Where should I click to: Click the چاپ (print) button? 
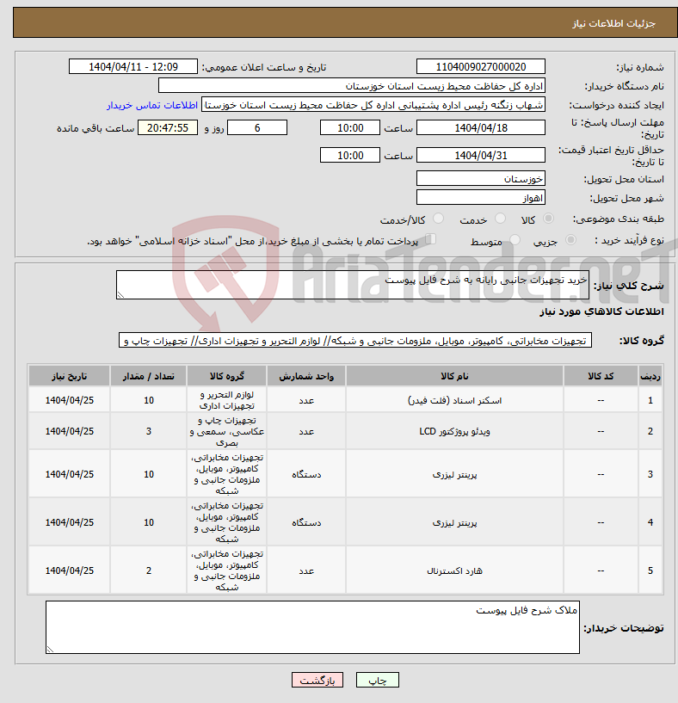(x=377, y=680)
